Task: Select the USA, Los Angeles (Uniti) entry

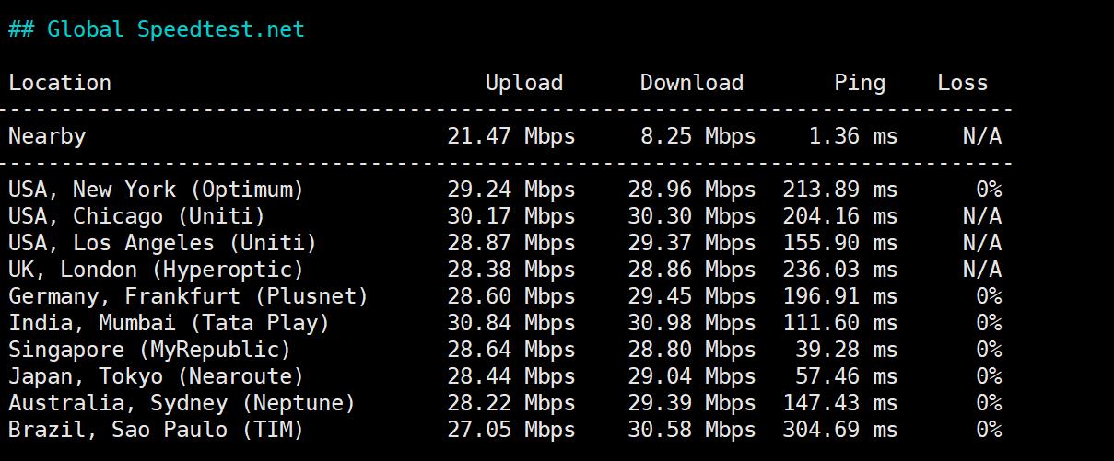Action: tap(162, 243)
